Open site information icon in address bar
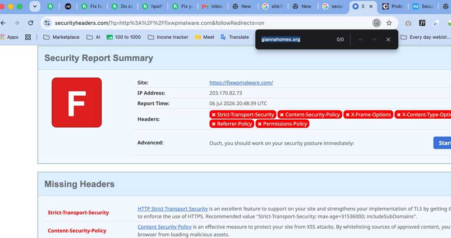 pos(47,23)
